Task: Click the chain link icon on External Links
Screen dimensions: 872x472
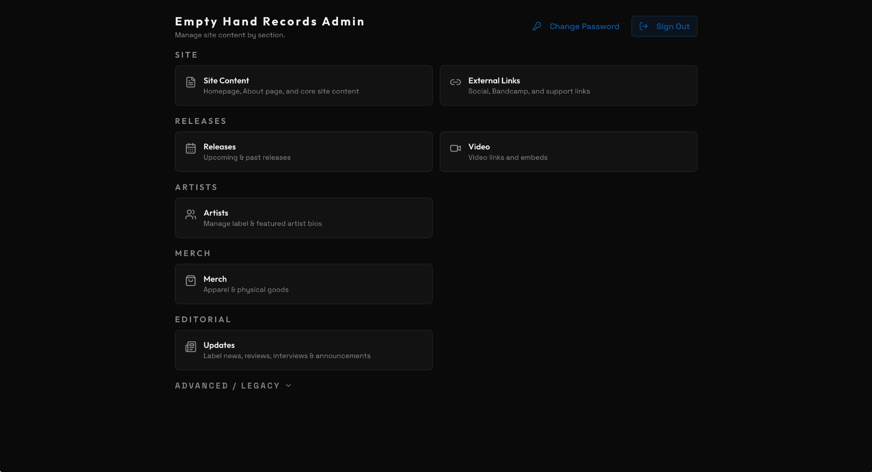Action: click(x=456, y=82)
